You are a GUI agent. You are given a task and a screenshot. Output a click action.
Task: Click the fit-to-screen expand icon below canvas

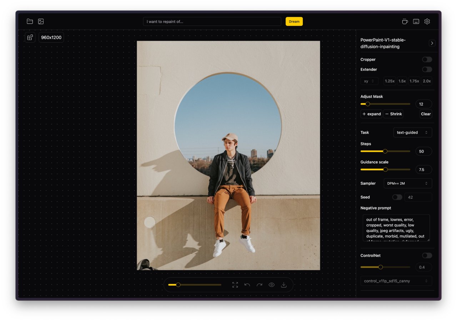tap(235, 285)
